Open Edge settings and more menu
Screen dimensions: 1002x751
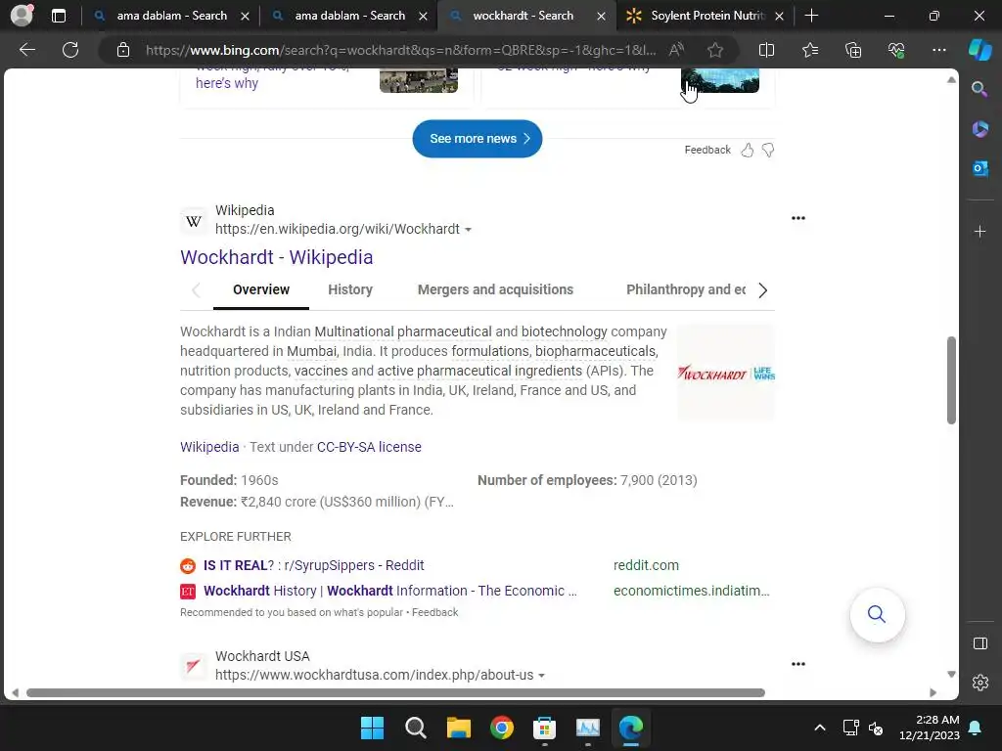[938, 50]
